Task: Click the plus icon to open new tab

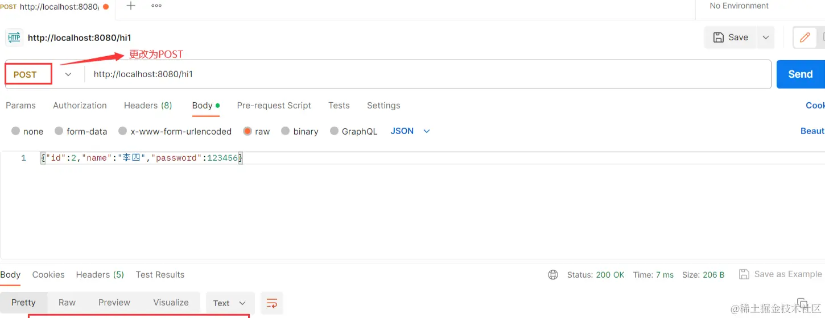Action: (x=131, y=6)
